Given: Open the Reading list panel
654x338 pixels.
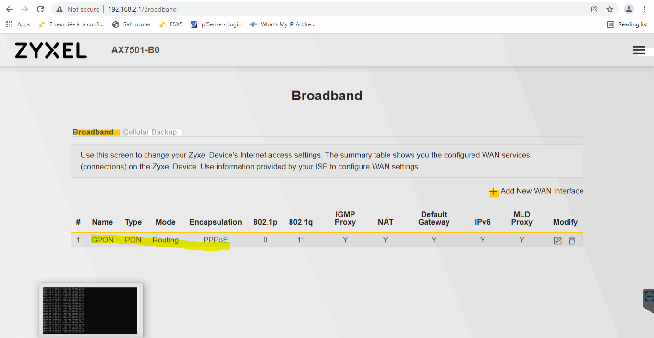Looking at the screenshot, I should [628, 24].
